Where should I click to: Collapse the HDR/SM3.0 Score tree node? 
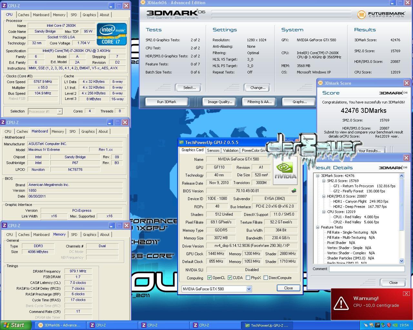coord(324,196)
